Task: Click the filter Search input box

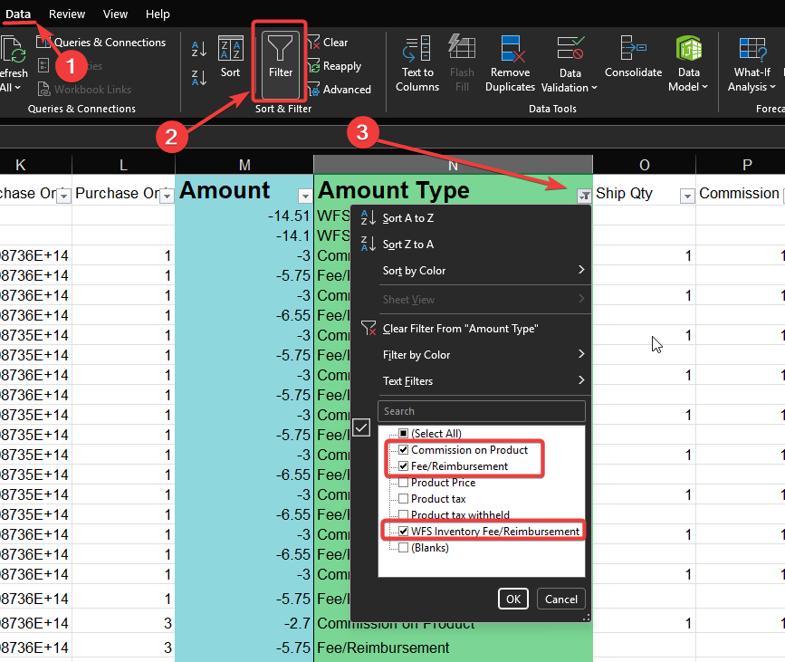Action: click(x=482, y=411)
